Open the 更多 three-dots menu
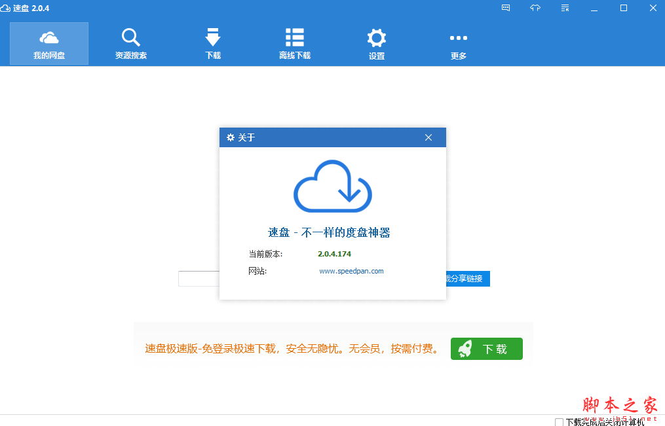The height and width of the screenshot is (426, 665). click(459, 46)
